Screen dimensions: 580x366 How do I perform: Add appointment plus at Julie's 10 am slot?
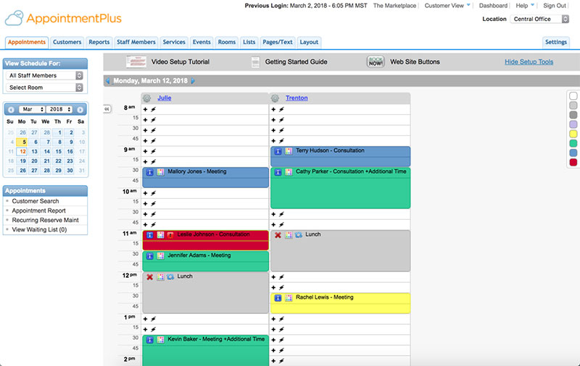146,193
